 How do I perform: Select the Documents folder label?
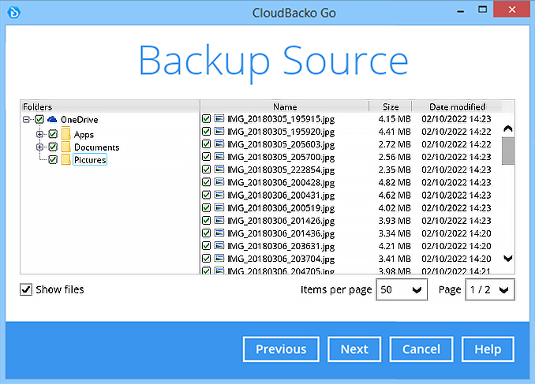click(x=97, y=147)
